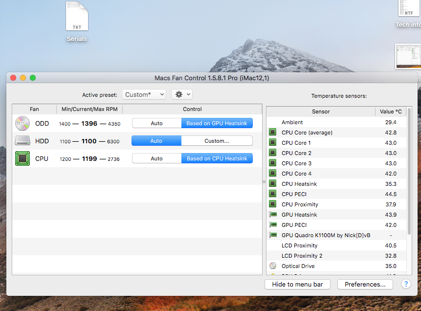
Task: Click the CPU fan chip icon
Action: click(x=22, y=158)
